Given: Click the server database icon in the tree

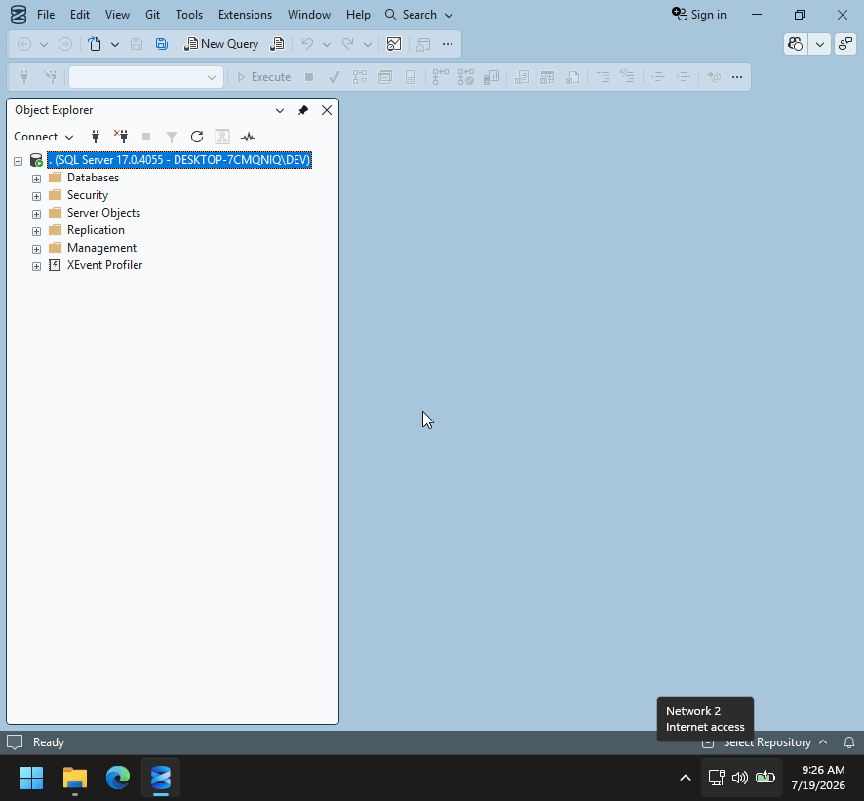Looking at the screenshot, I should [x=36, y=160].
